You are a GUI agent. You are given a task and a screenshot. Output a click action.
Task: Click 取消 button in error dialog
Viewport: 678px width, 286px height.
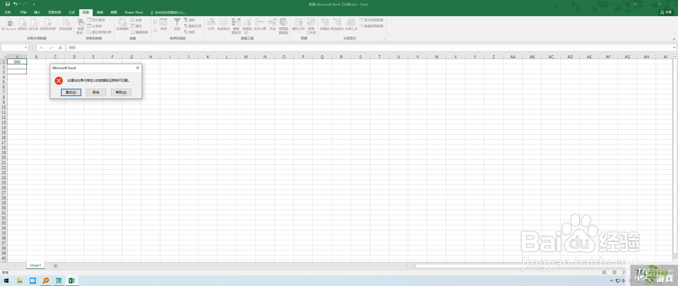pyautogui.click(x=96, y=92)
